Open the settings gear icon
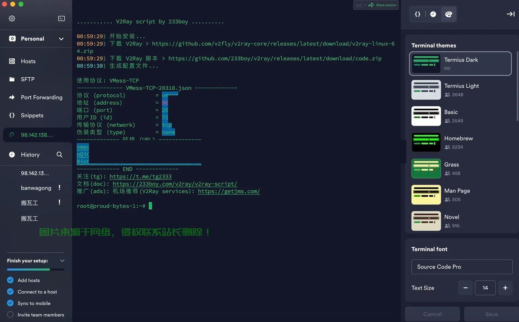This screenshot has height=322, width=519. click(x=12, y=19)
